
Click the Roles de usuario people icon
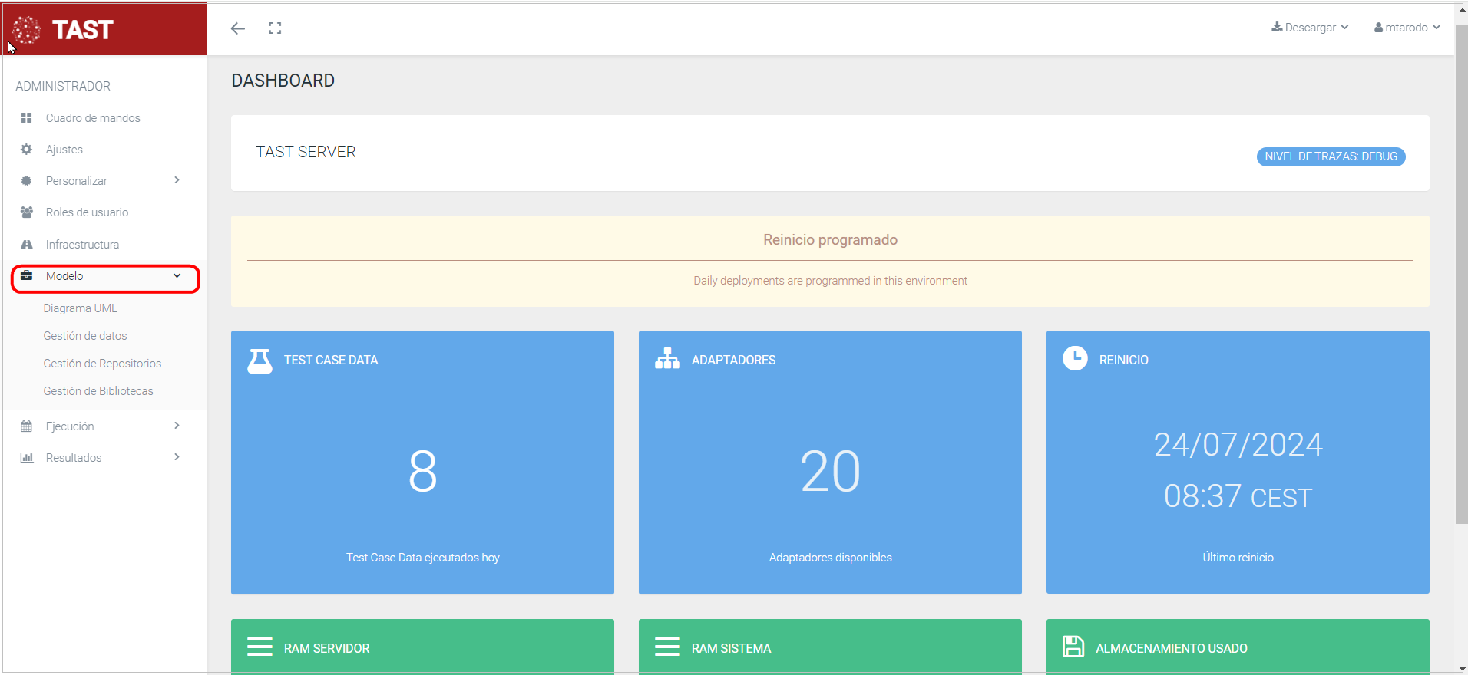[27, 212]
